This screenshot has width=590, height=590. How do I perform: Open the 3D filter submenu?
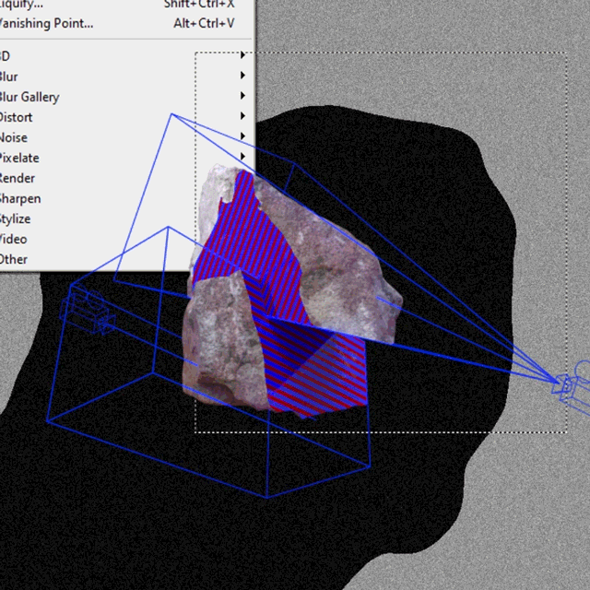pyautogui.click(x=125, y=56)
